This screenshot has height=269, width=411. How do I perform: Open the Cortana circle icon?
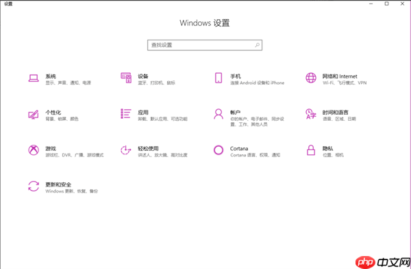pyautogui.click(x=219, y=150)
